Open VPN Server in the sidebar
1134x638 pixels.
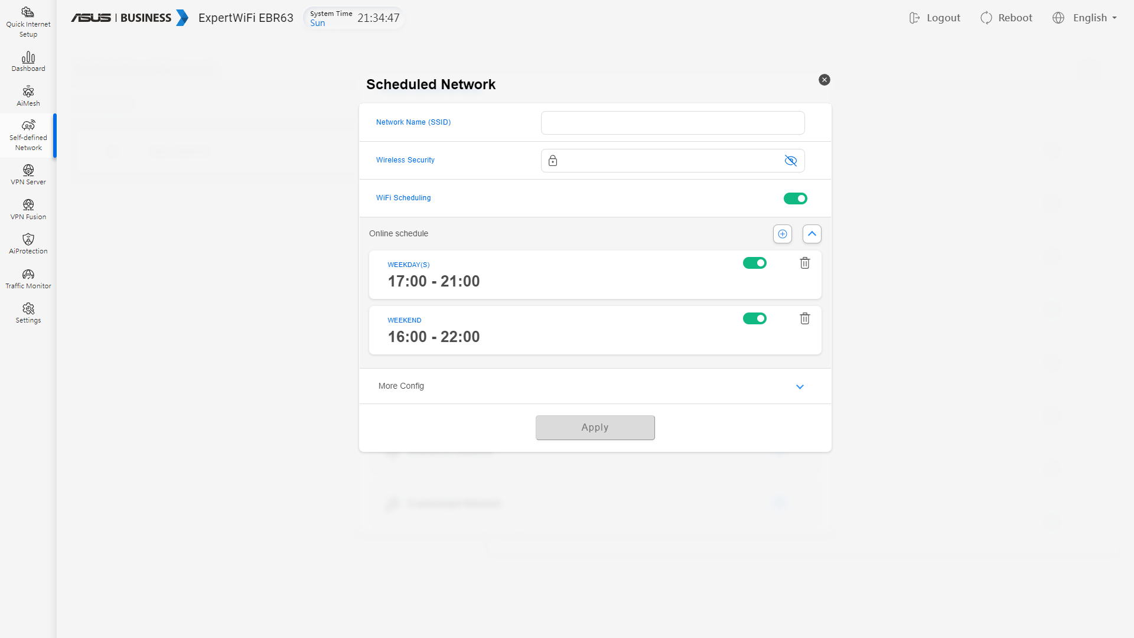point(28,174)
